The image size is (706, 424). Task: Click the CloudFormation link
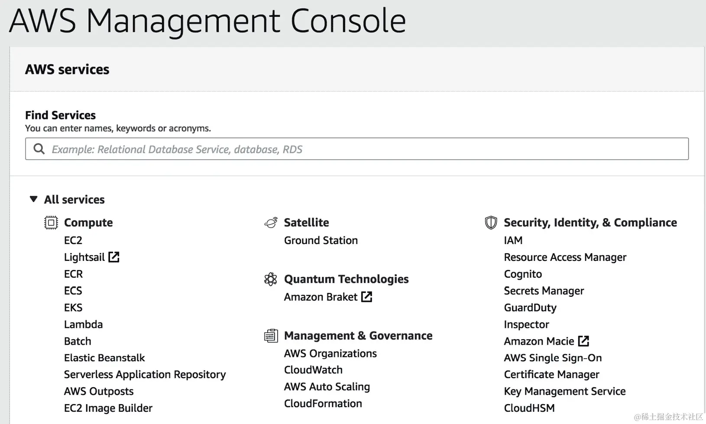tap(323, 404)
